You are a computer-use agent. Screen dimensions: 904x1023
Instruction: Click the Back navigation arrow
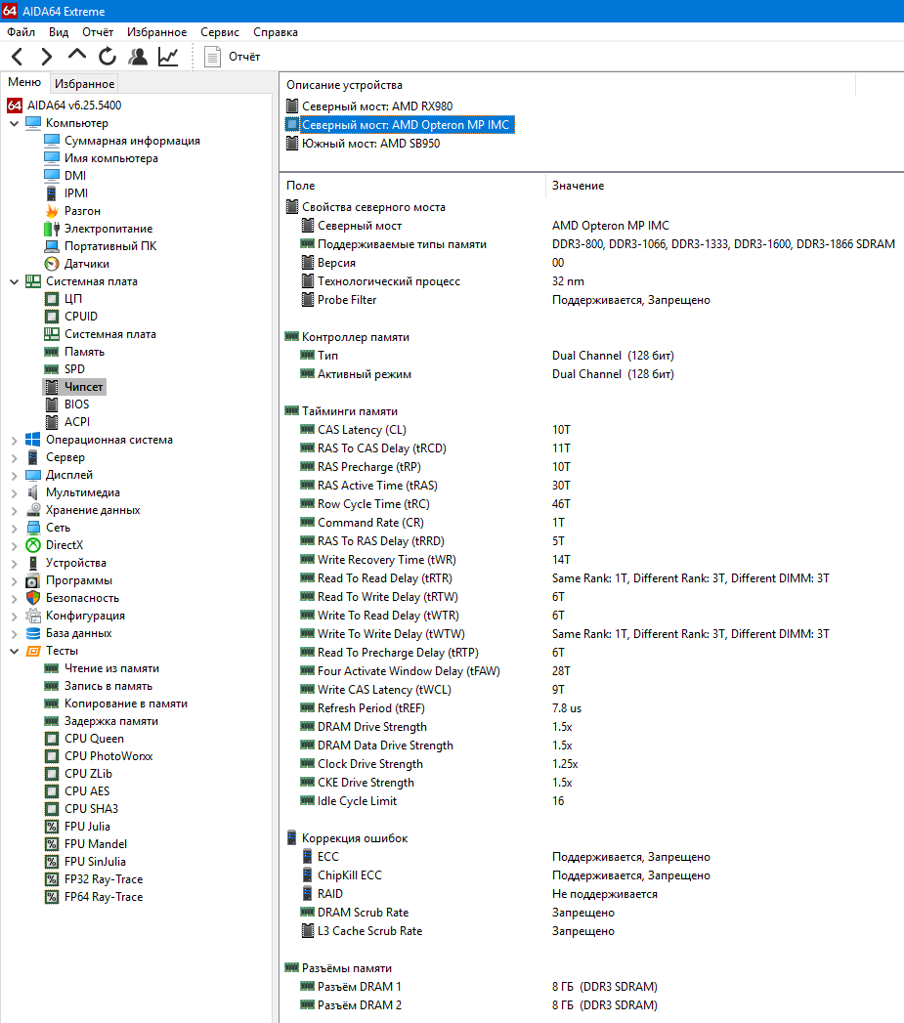(18, 57)
